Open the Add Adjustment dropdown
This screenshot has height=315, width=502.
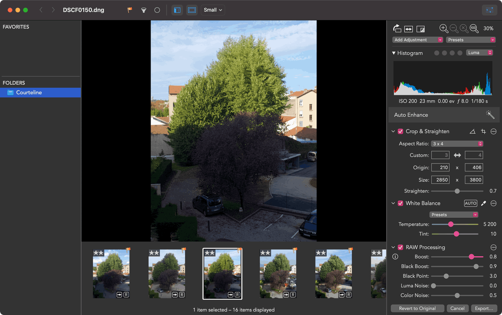[x=417, y=40]
